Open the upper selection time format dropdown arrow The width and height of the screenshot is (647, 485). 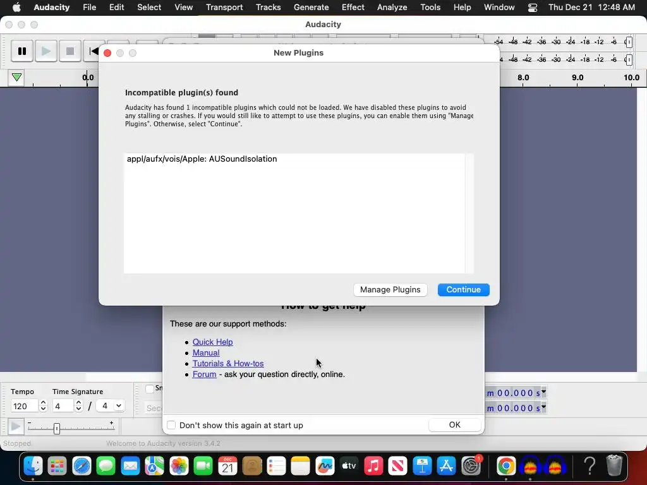(x=543, y=392)
